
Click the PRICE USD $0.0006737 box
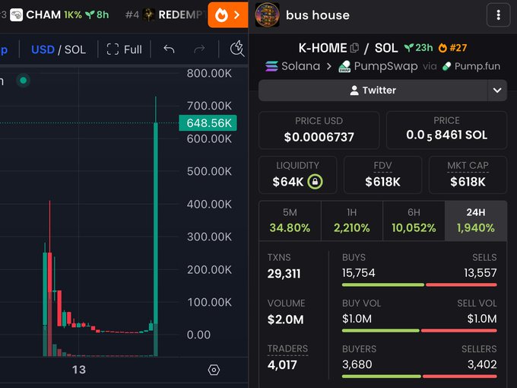[x=319, y=130]
